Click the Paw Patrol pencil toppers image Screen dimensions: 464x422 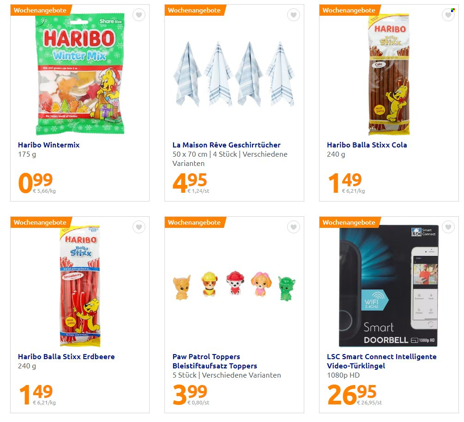(234, 286)
